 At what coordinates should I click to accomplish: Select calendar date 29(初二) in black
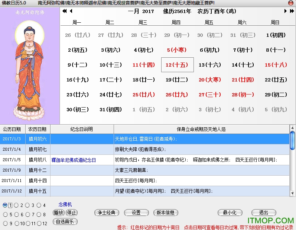[x=276, y=95]
